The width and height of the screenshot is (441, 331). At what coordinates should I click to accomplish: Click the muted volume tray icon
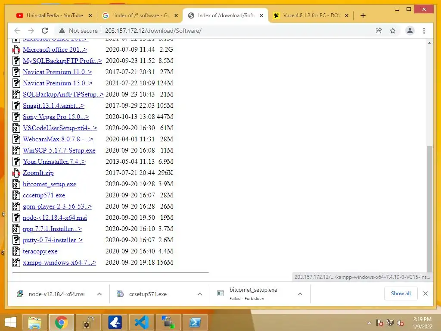pyautogui.click(x=400, y=323)
